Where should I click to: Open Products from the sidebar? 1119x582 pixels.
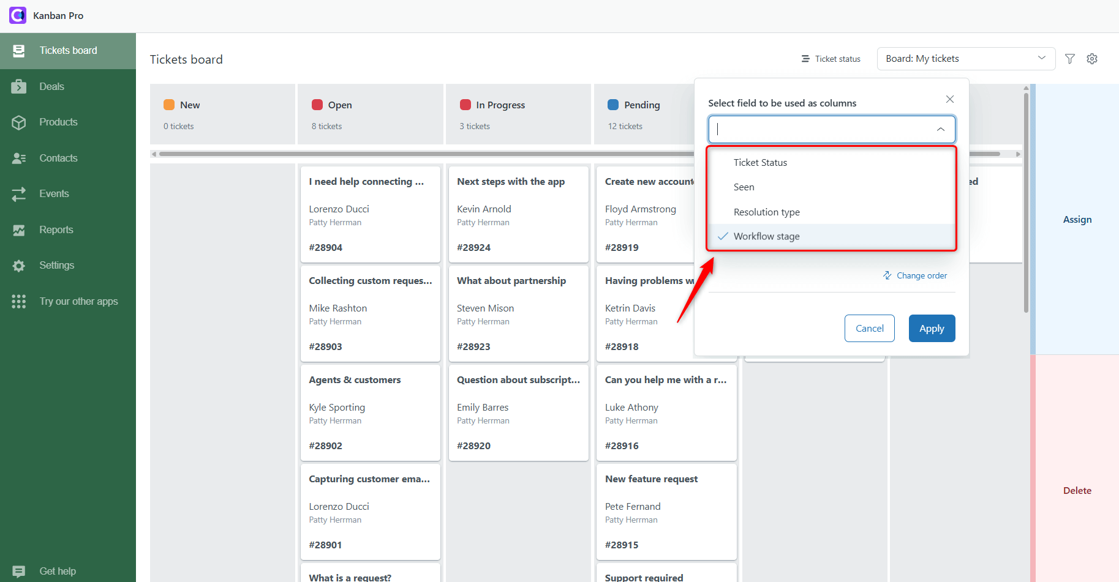(58, 122)
